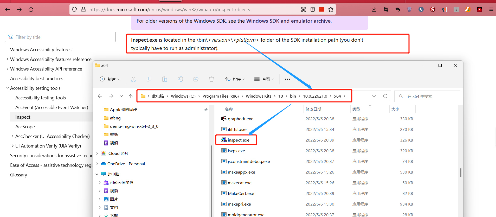Expand iCloud 照片 tree node
This screenshot has height=217, width=496.
click(x=97, y=153)
